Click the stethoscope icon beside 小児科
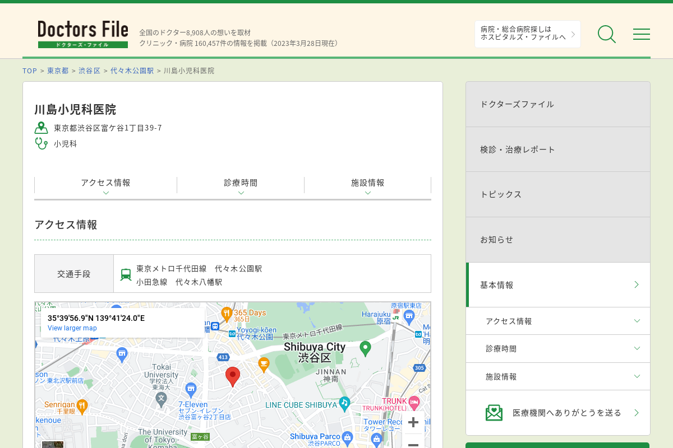Screen dimensions: 673x448 point(41,143)
